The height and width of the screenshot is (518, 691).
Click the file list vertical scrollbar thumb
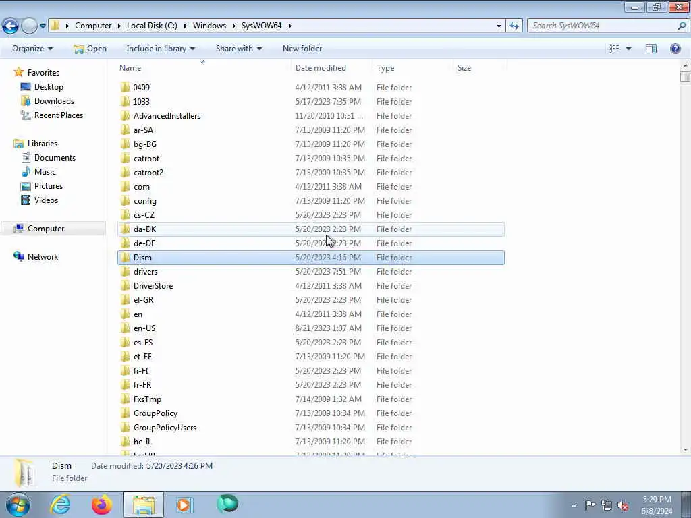click(x=685, y=76)
